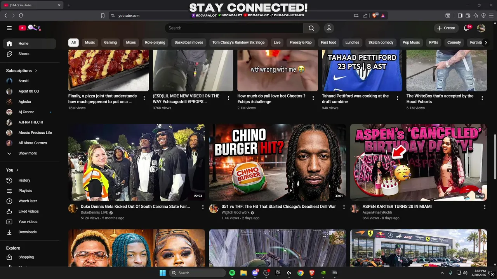The width and height of the screenshot is (497, 279).
Task: Open Watch later in the sidebar
Action: [30, 201]
